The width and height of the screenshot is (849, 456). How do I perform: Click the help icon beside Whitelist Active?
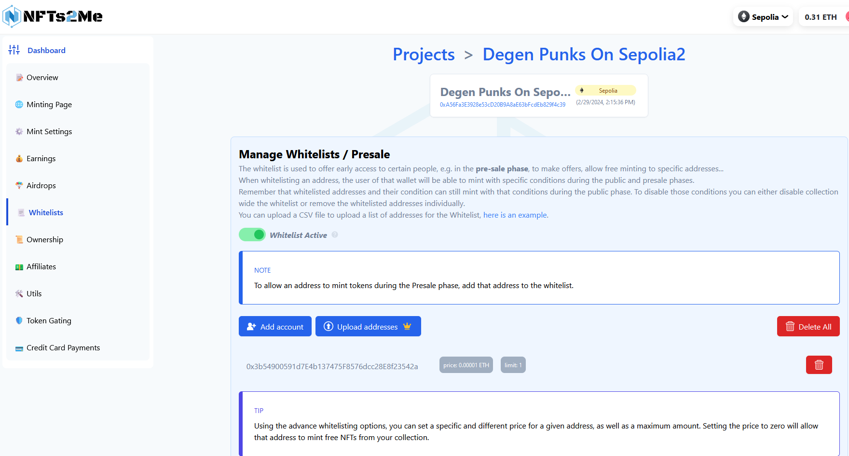click(x=335, y=235)
